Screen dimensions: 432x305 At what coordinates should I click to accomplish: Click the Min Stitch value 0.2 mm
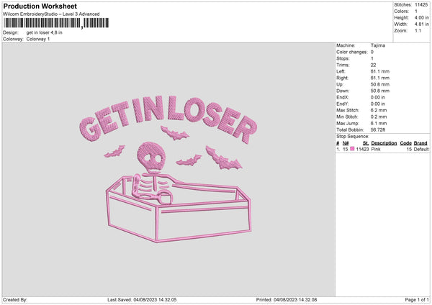coord(379,117)
